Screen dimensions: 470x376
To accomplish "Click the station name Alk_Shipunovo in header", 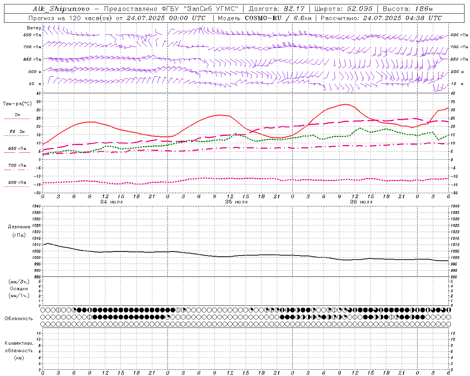I will tap(61, 9).
